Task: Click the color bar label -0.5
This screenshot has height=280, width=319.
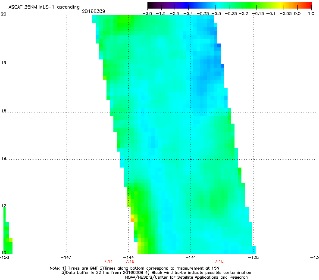Action: (x=174, y=14)
